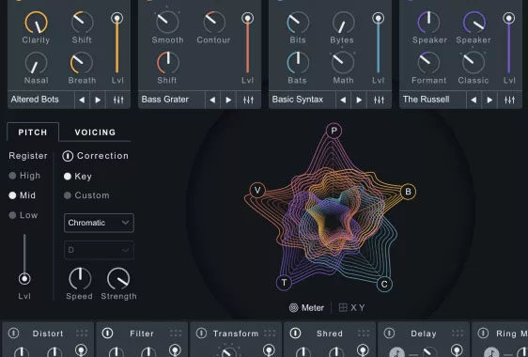The width and height of the screenshot is (528, 357).
Task: Click the Breath knob
Action: 82,63
